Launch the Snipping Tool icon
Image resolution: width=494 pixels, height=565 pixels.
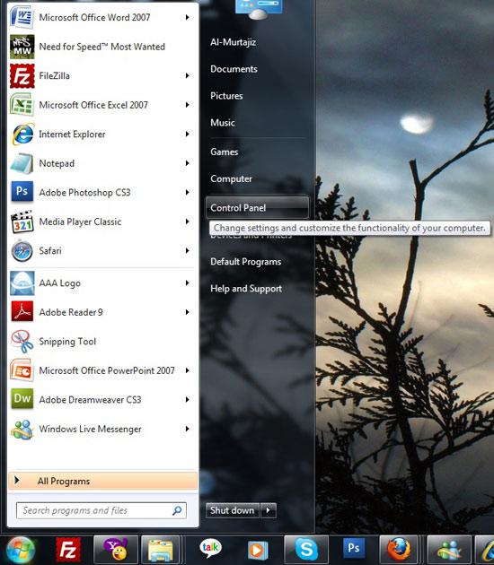click(x=22, y=341)
